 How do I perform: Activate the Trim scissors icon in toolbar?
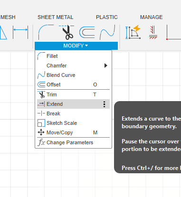(67, 32)
